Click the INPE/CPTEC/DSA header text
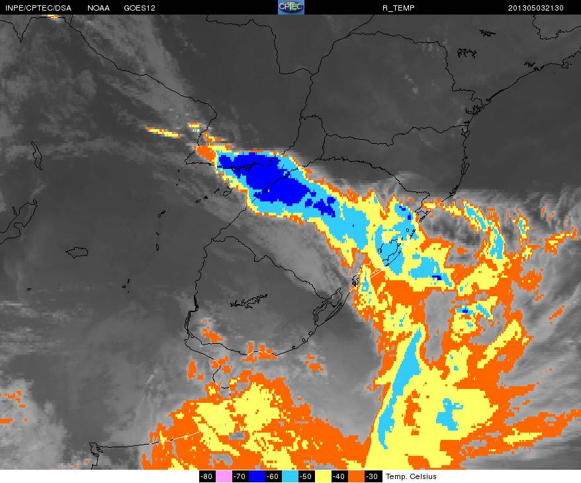 (38, 8)
